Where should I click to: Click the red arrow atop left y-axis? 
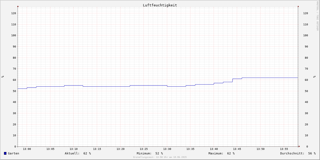pyautogui.click(x=18, y=6)
